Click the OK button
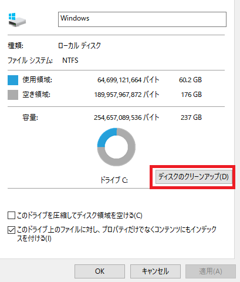Screen dimensions: 240x282 pos(100,271)
